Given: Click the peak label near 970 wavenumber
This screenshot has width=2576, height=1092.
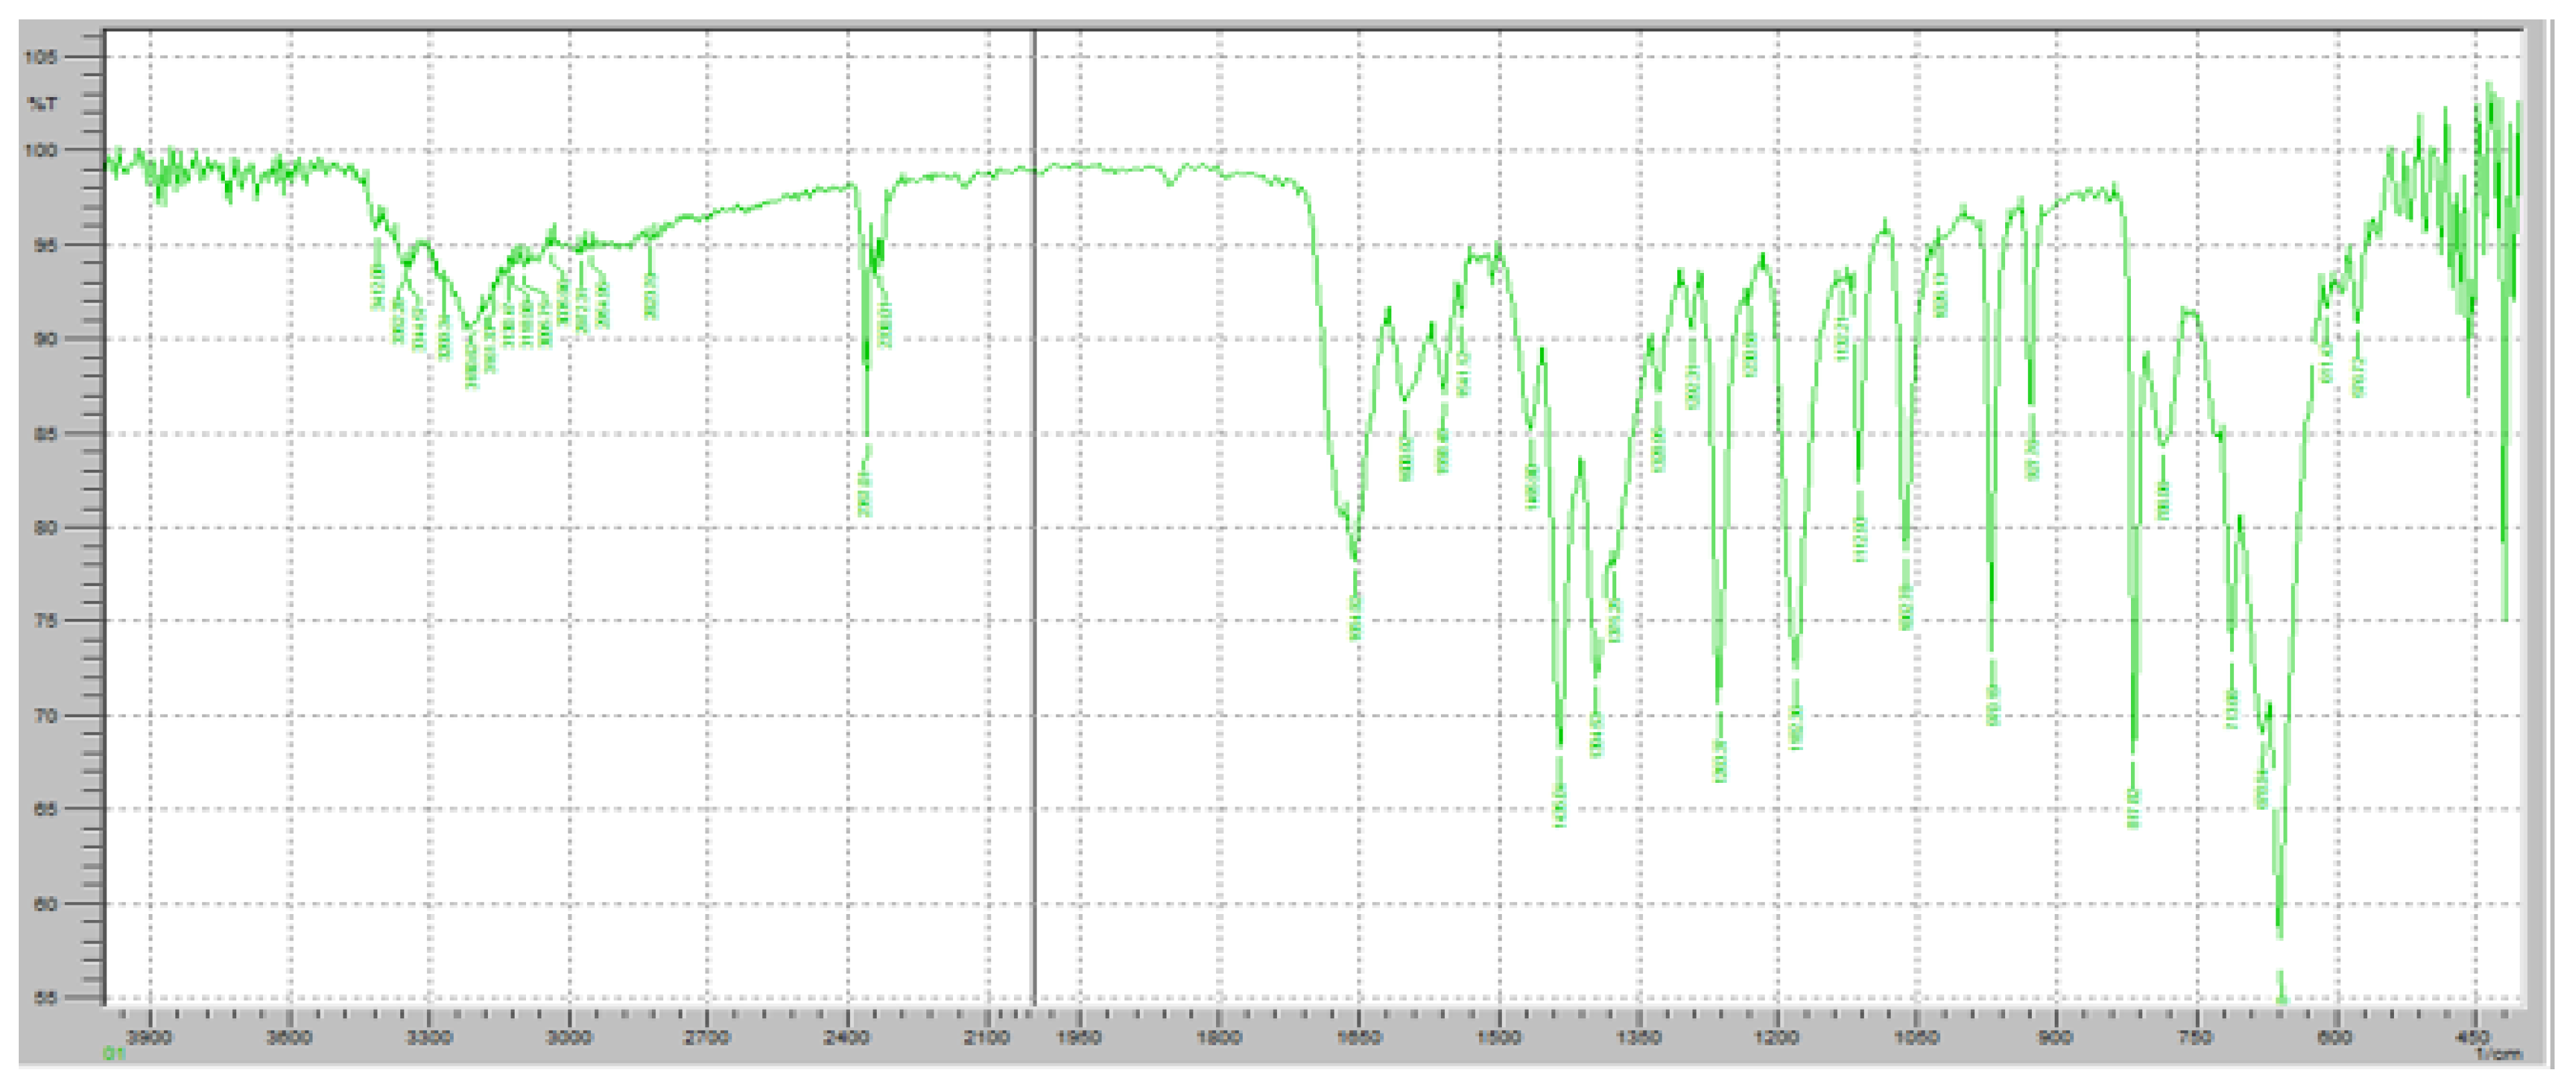Looking at the screenshot, I should tap(1993, 704).
